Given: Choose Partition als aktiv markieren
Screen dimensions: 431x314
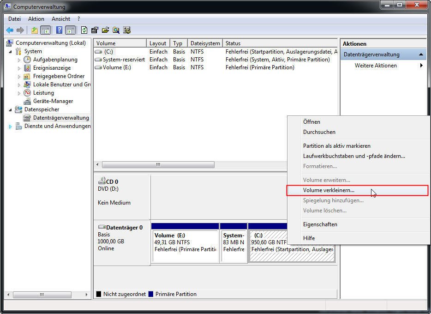Looking at the screenshot, I should click(359, 146).
